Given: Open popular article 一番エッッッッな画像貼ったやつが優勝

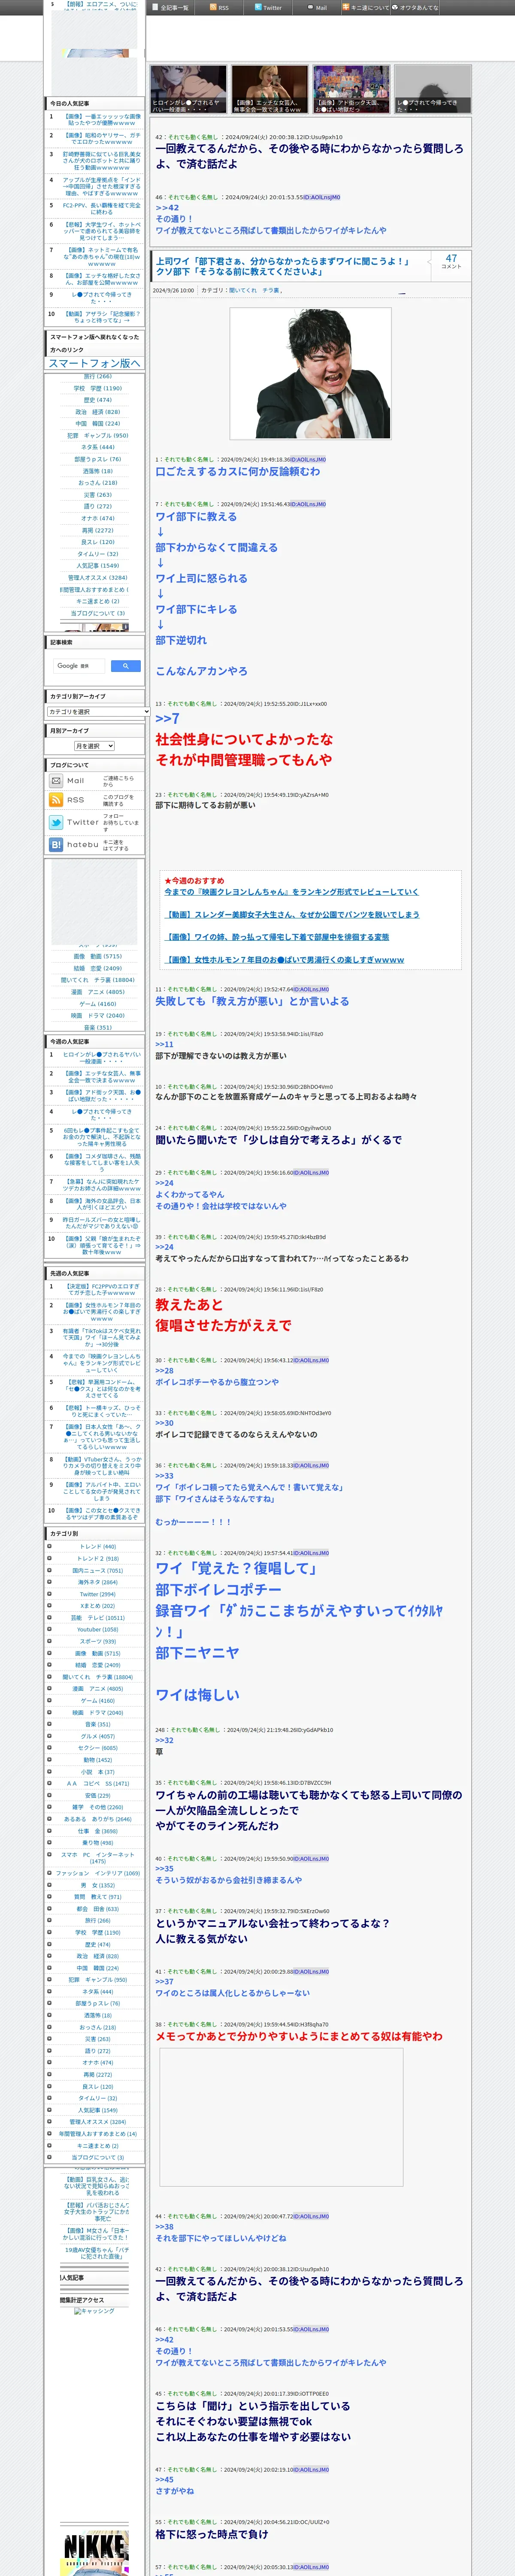Looking at the screenshot, I should click(102, 120).
